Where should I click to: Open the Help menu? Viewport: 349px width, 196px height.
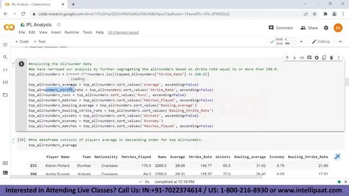click(99, 32)
